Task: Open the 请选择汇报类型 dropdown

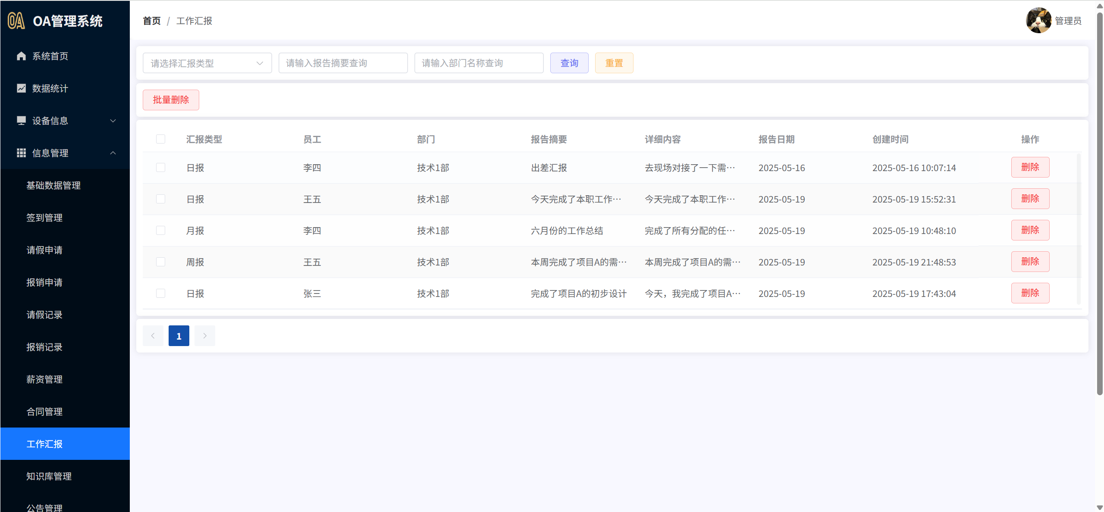Action: click(207, 63)
